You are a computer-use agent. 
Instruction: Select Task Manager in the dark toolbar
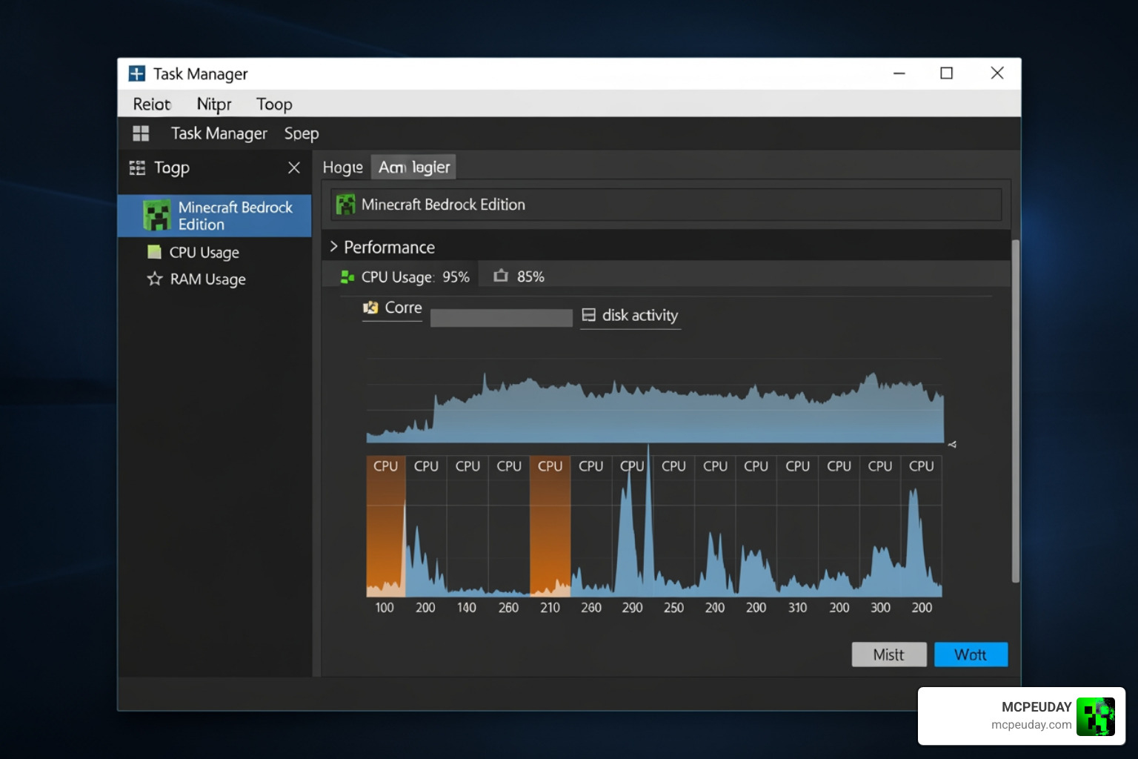219,133
